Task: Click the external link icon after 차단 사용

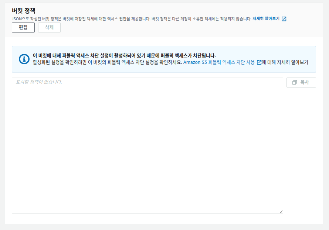Action: tap(259, 62)
